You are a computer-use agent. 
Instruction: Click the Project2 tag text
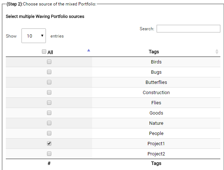coord(156,154)
